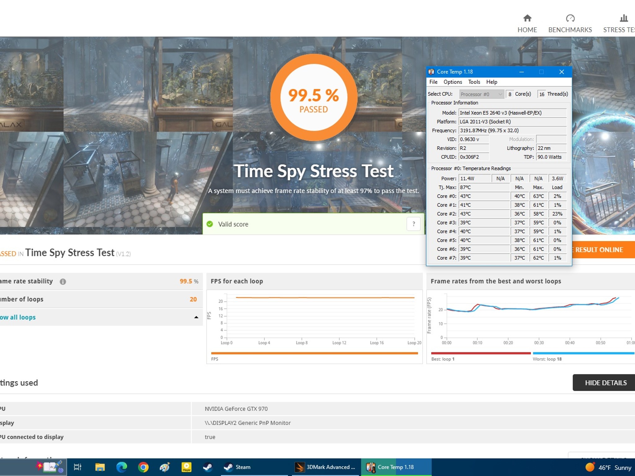Viewport: 635px width, 476px height.
Task: Open the BENCHMARKS tab
Action: [x=570, y=30]
